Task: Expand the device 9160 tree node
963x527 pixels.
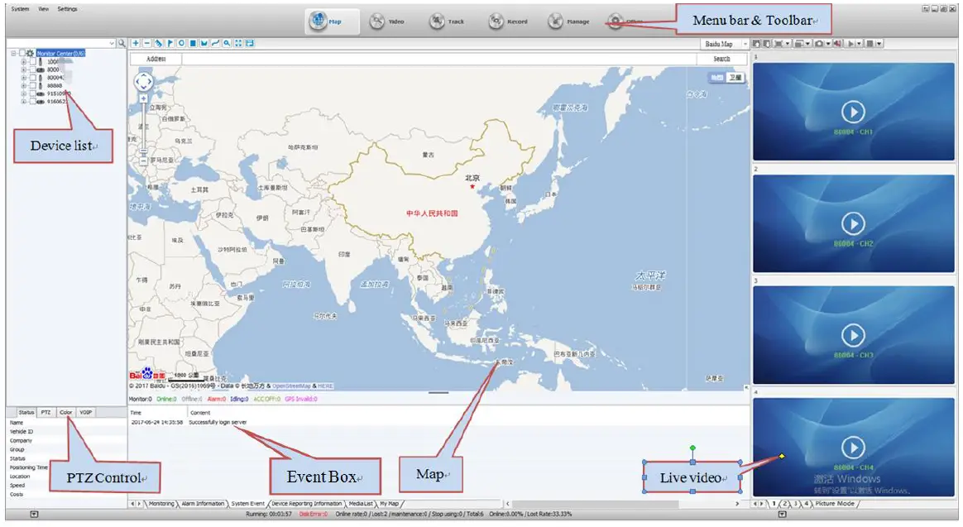Action: (x=23, y=101)
